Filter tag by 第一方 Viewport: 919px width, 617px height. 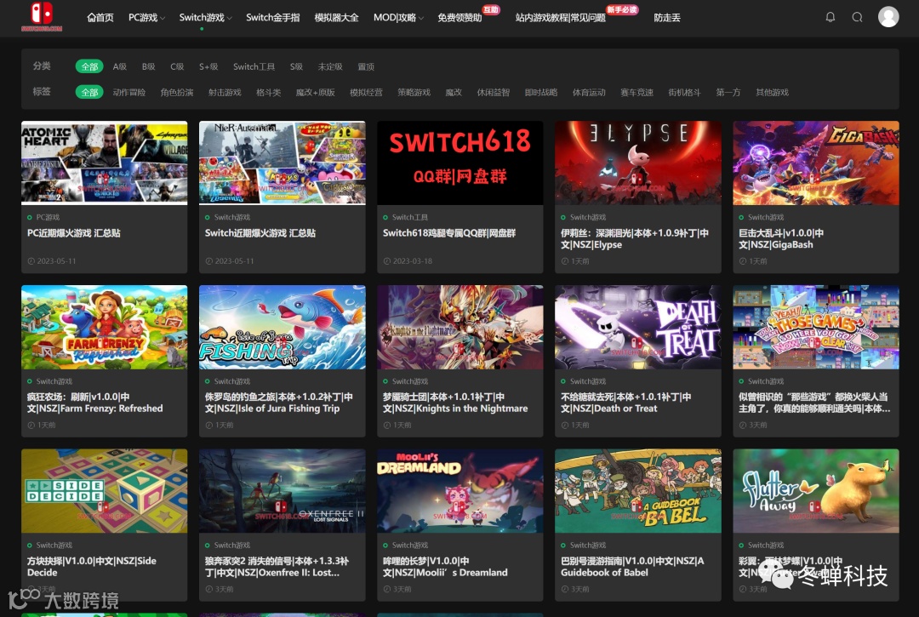[x=728, y=93]
